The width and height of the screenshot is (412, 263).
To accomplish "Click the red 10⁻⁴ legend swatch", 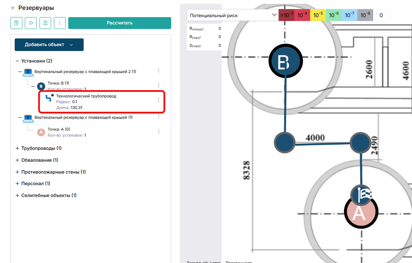I will pos(302,15).
